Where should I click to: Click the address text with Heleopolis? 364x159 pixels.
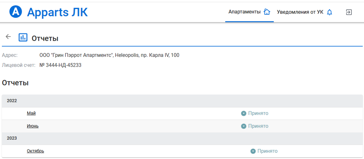[x=109, y=55]
